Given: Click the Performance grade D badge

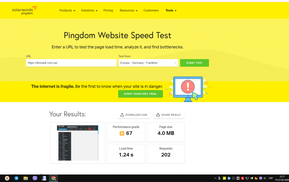Looking at the screenshot, I should pyautogui.click(x=122, y=133).
